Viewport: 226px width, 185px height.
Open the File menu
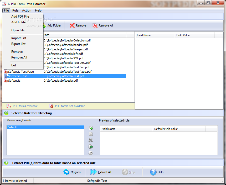tap(6, 10)
